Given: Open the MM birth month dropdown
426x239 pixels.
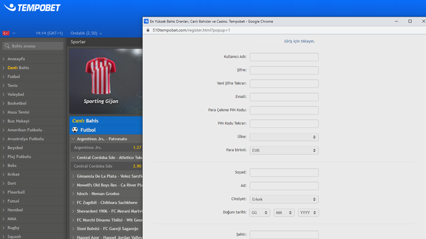Looking at the screenshot, I should pos(284,213).
